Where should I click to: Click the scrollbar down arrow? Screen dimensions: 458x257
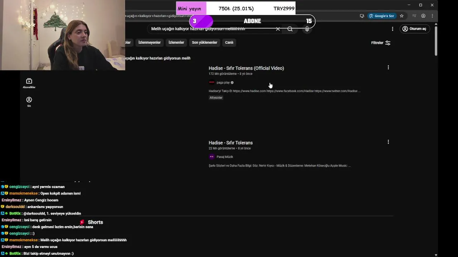tap(436, 255)
